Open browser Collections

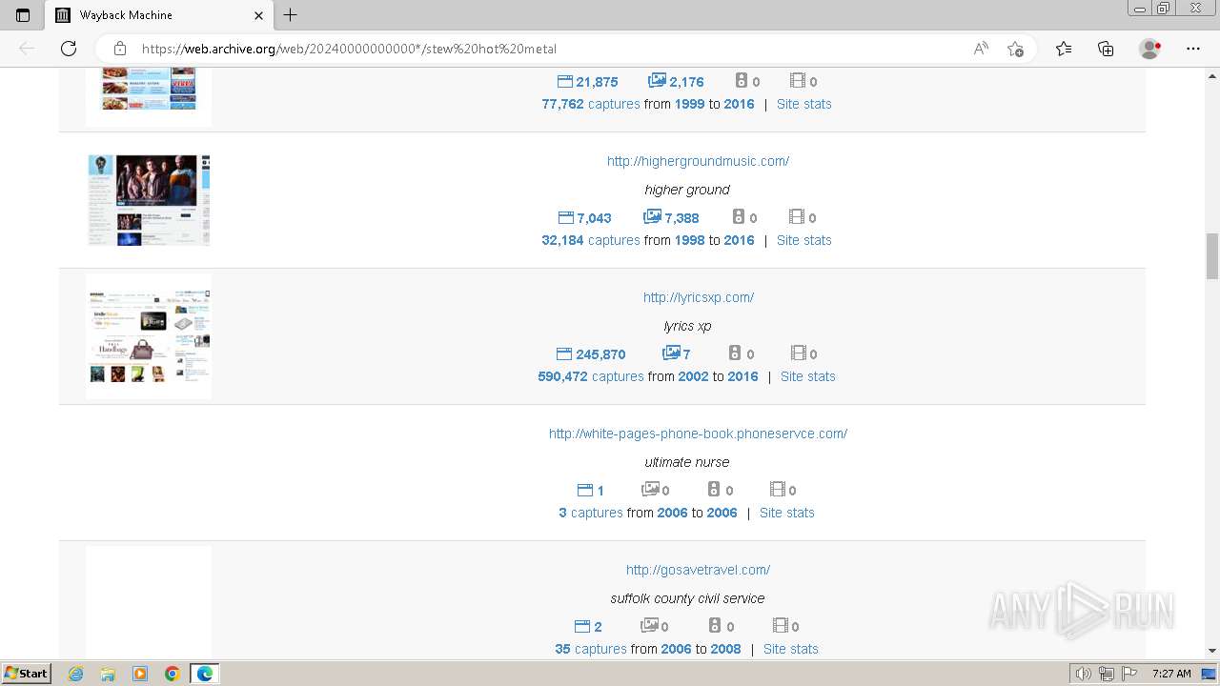[1106, 49]
